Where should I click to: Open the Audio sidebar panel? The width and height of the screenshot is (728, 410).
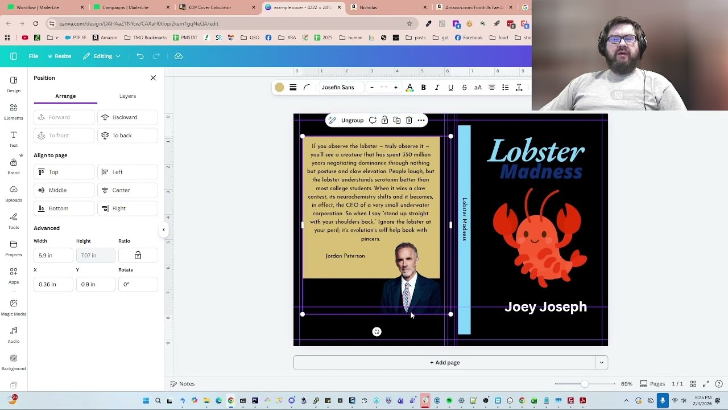(x=14, y=335)
